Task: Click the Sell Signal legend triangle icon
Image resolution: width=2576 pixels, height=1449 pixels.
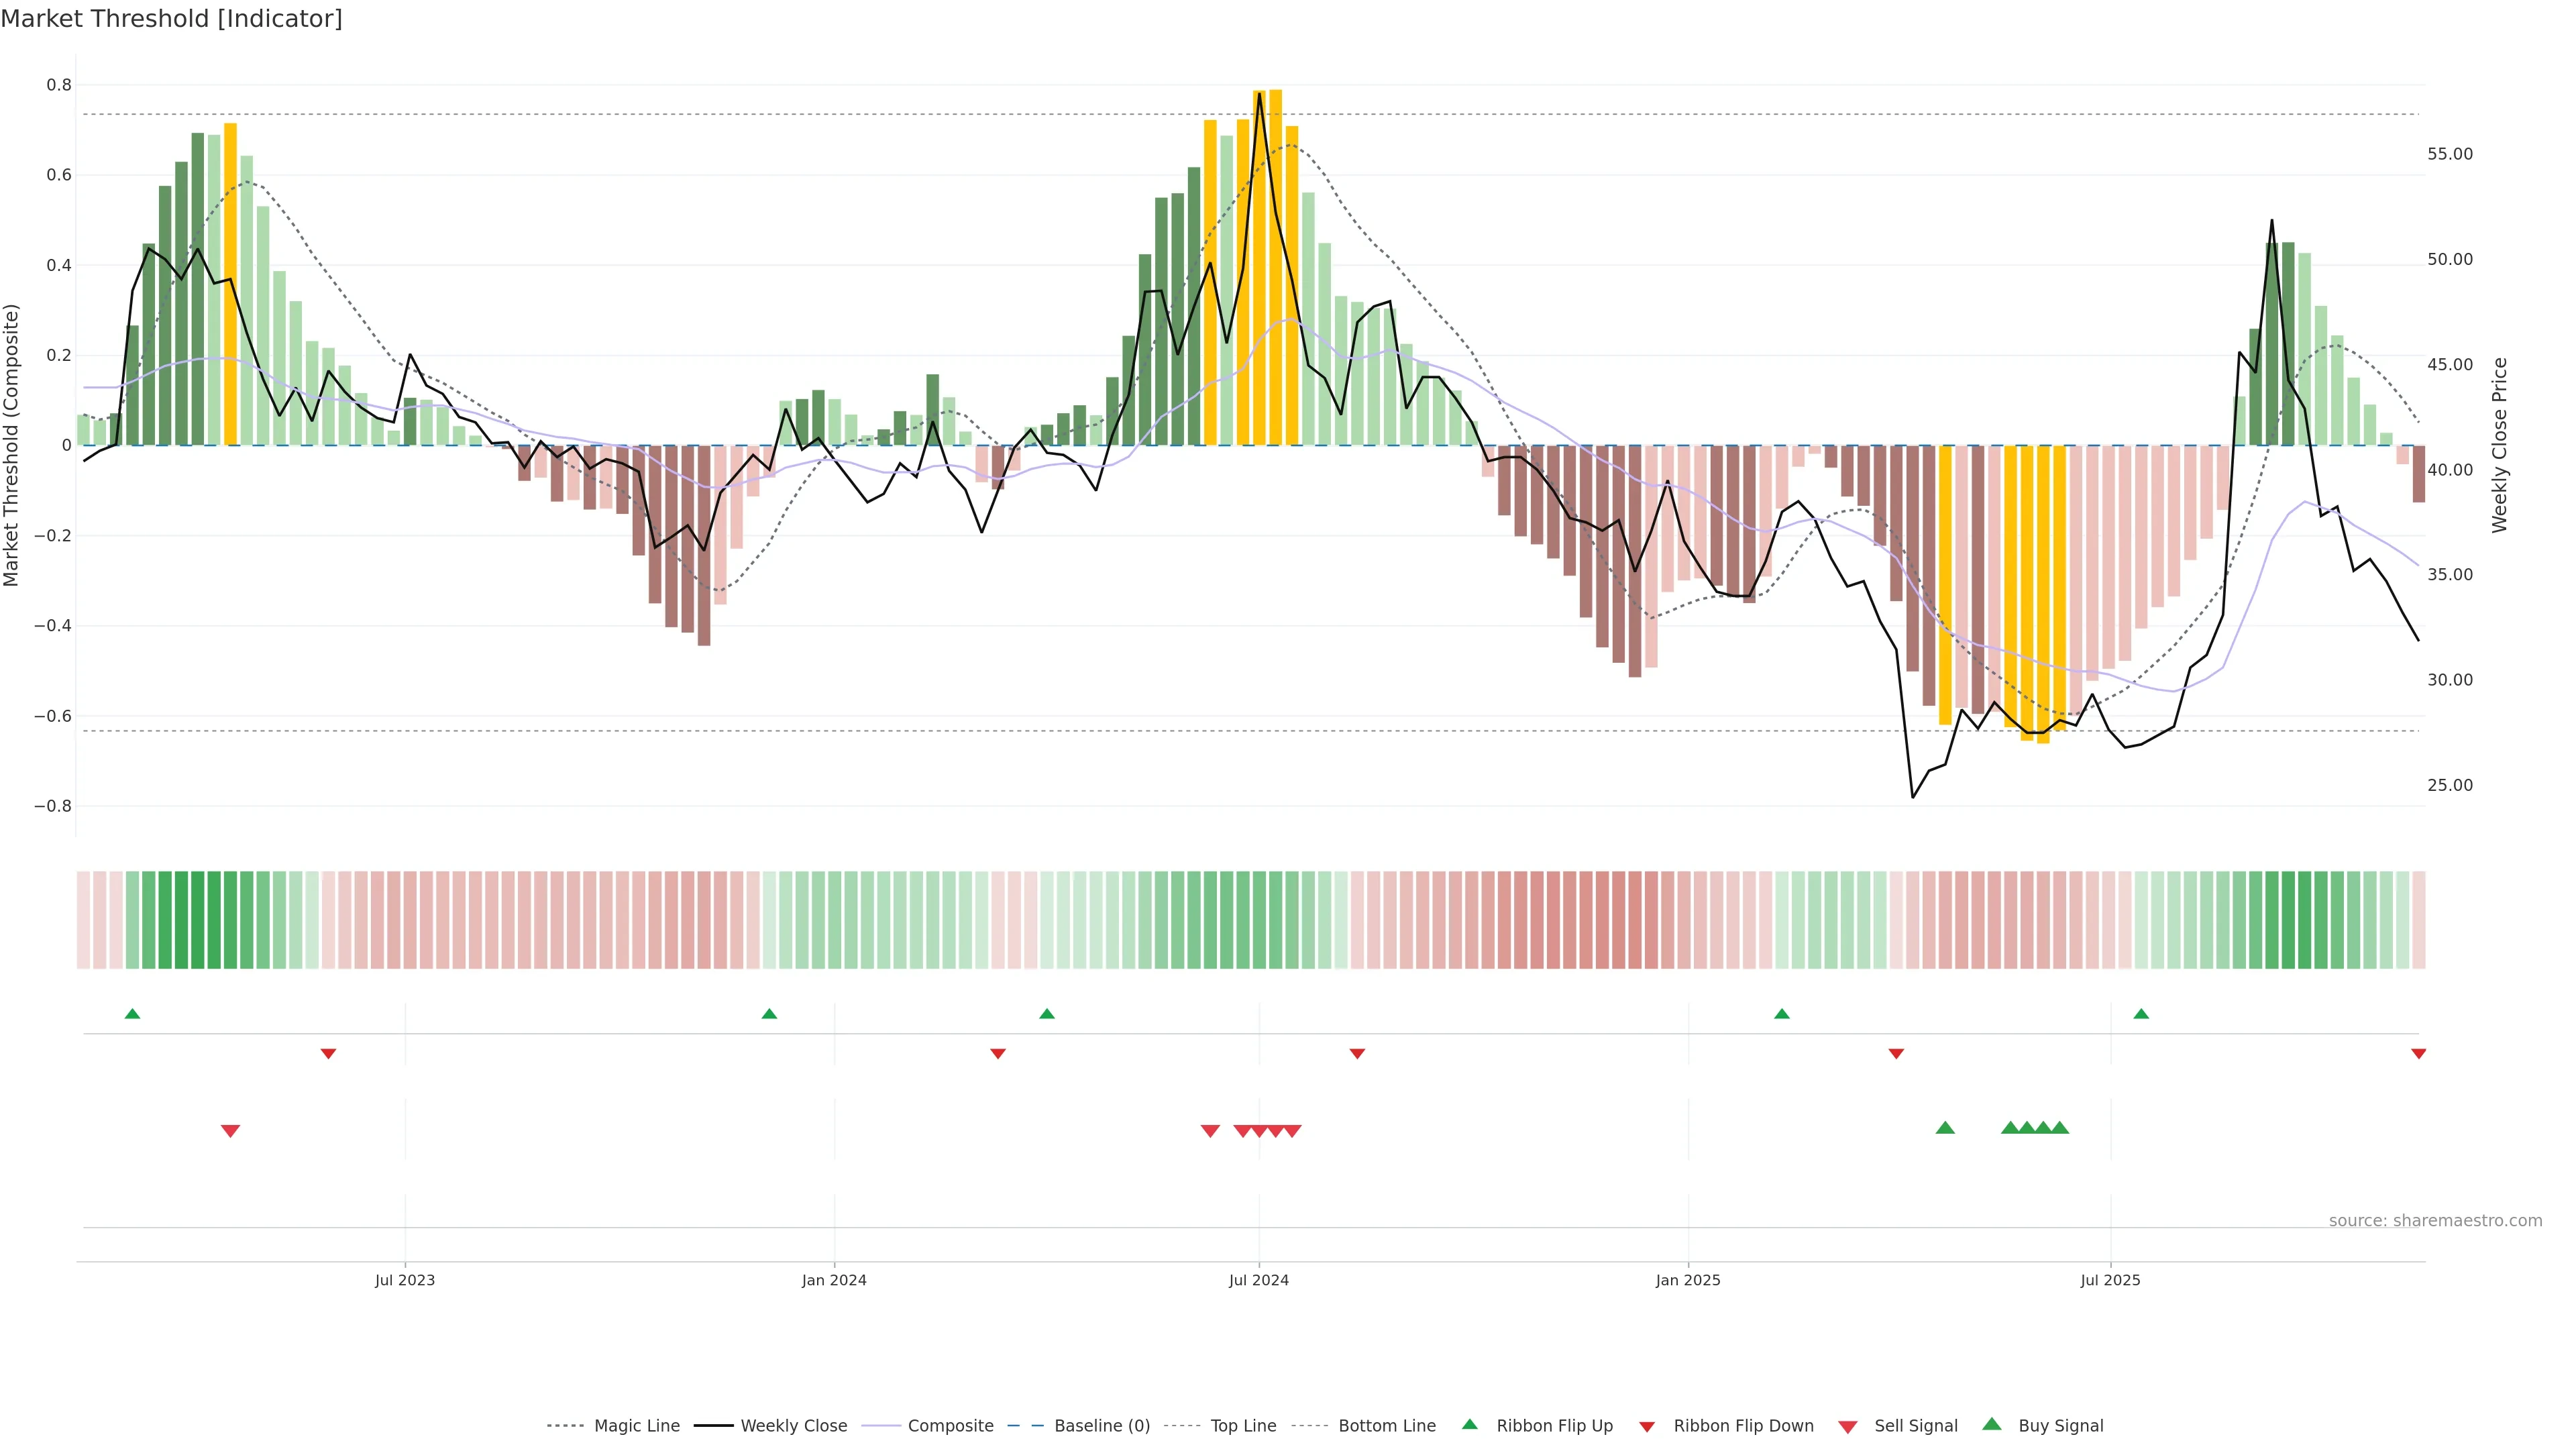Action: [1848, 1427]
